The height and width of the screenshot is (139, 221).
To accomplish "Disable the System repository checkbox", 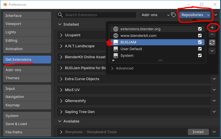I will [200, 56].
